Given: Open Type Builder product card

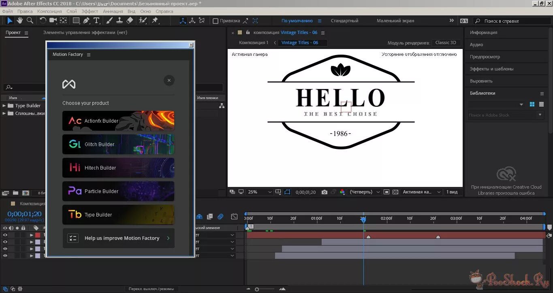Looking at the screenshot, I should pos(118,214).
